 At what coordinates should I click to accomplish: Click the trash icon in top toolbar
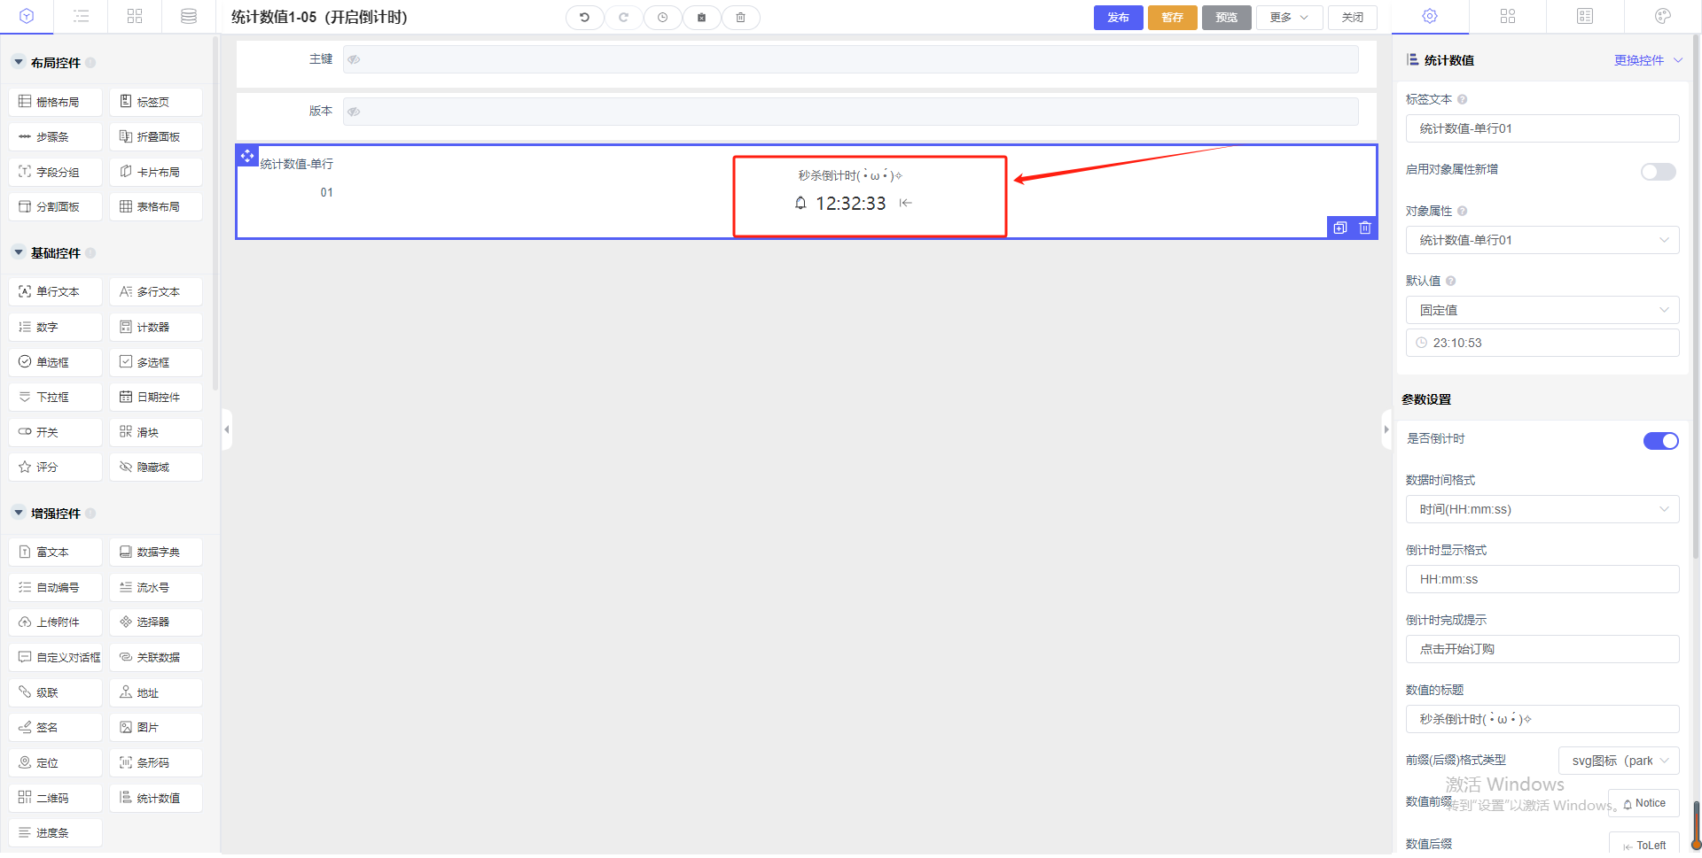pos(740,18)
